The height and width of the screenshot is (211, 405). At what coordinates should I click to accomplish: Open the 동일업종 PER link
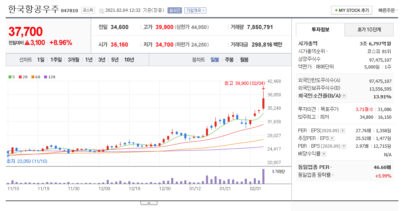[315, 167]
